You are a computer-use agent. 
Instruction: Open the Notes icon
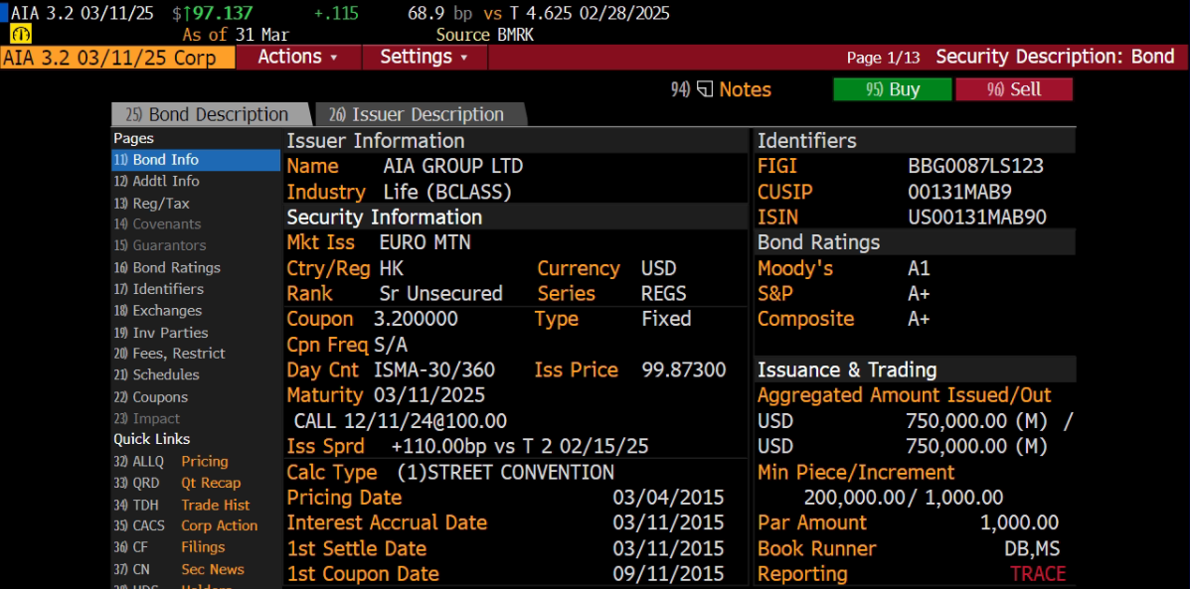coord(705,89)
